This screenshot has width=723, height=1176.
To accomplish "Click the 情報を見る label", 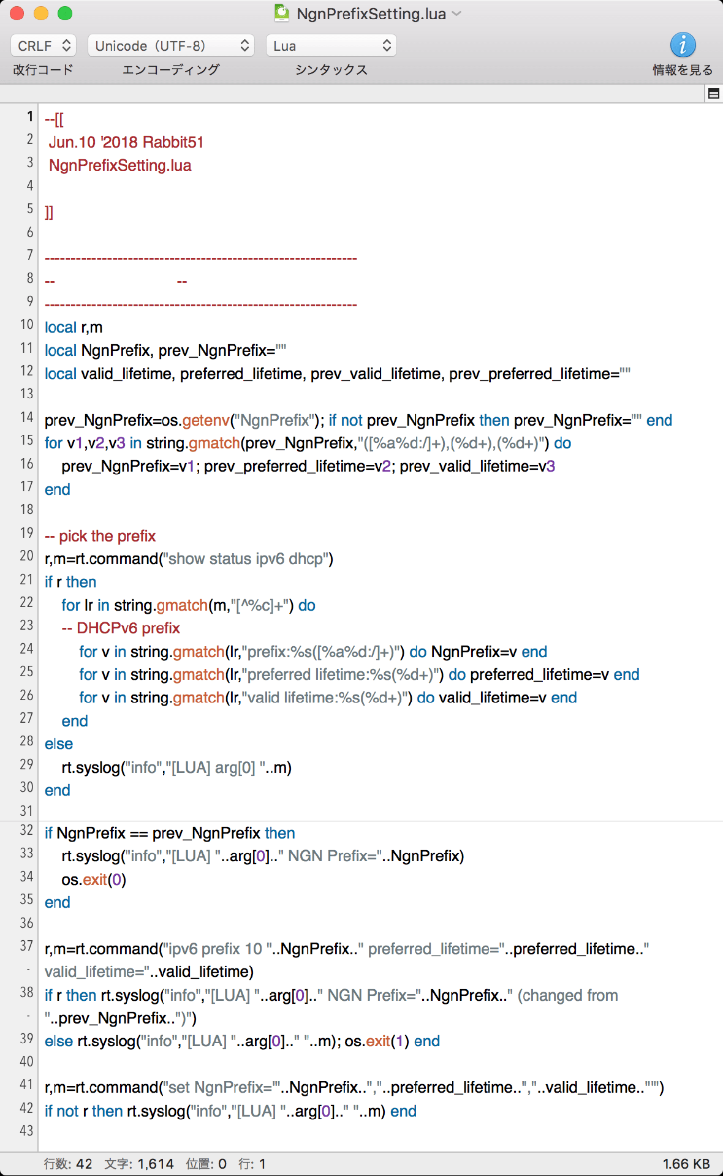I will (x=683, y=70).
